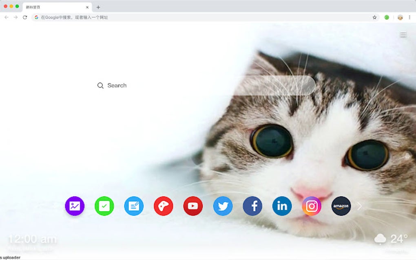Viewport: 416px width, 260px height.
Task: Bookmark the page with the star
Action: pyautogui.click(x=374, y=18)
